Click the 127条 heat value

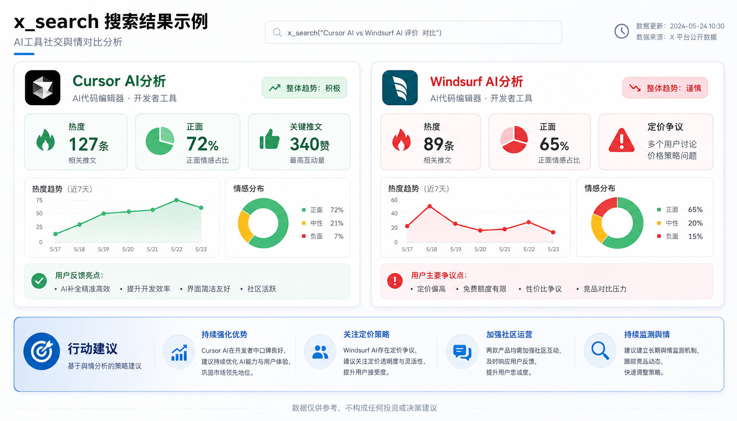pyautogui.click(x=89, y=144)
